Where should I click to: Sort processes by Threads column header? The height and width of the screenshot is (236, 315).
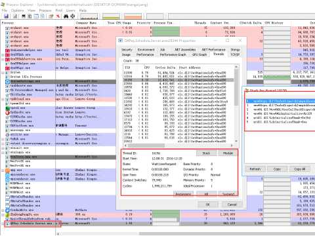[200, 23]
